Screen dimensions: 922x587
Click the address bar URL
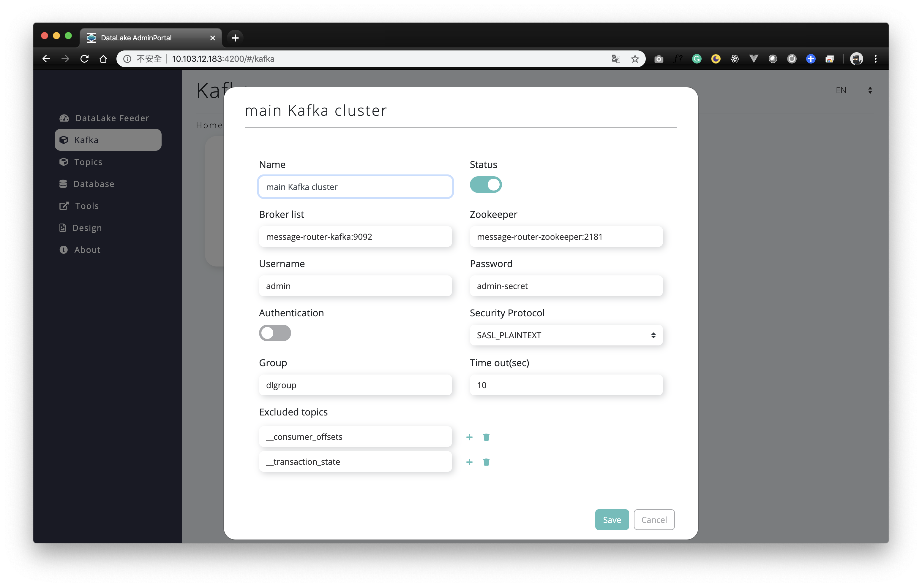pos(223,58)
